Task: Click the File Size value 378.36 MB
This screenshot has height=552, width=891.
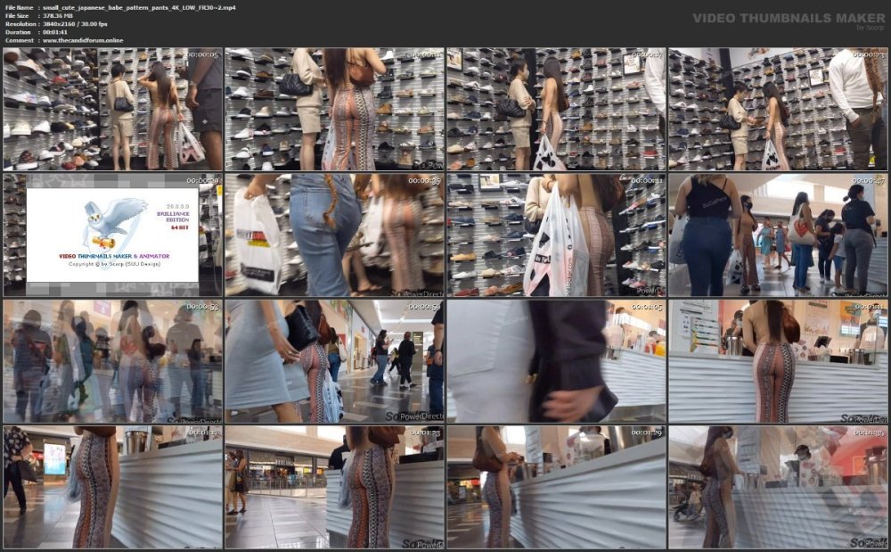Action: pyautogui.click(x=58, y=16)
